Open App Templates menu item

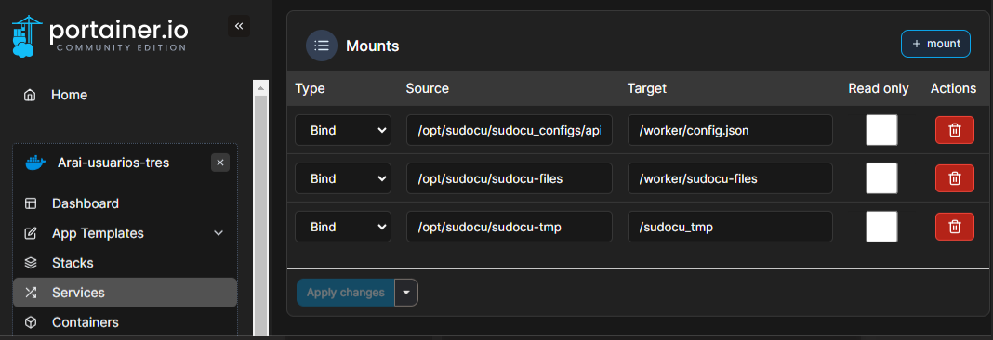pyautogui.click(x=98, y=233)
